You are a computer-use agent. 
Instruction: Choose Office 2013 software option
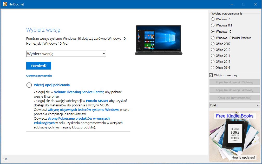(x=213, y=62)
